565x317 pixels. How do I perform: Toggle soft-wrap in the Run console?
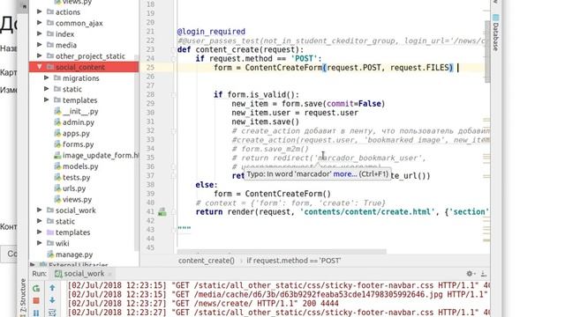52,313
